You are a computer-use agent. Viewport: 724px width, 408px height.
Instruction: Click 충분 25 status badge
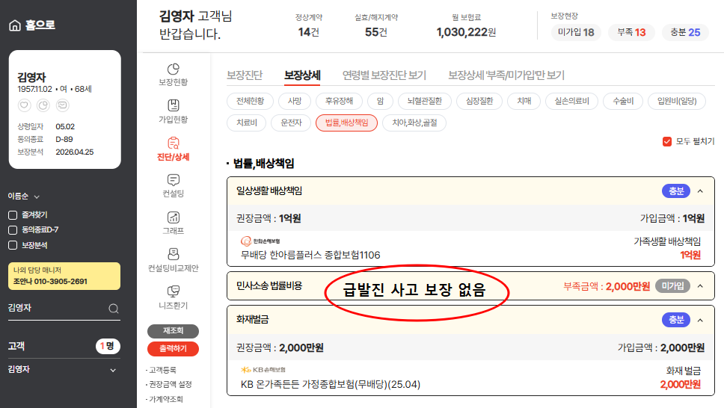[x=685, y=32]
